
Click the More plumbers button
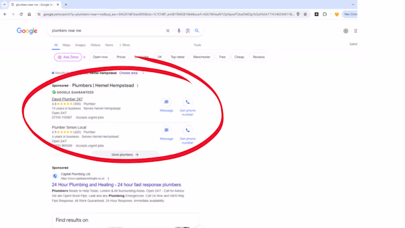(x=125, y=155)
